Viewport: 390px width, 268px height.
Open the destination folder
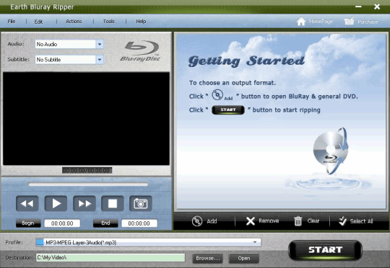point(244,259)
